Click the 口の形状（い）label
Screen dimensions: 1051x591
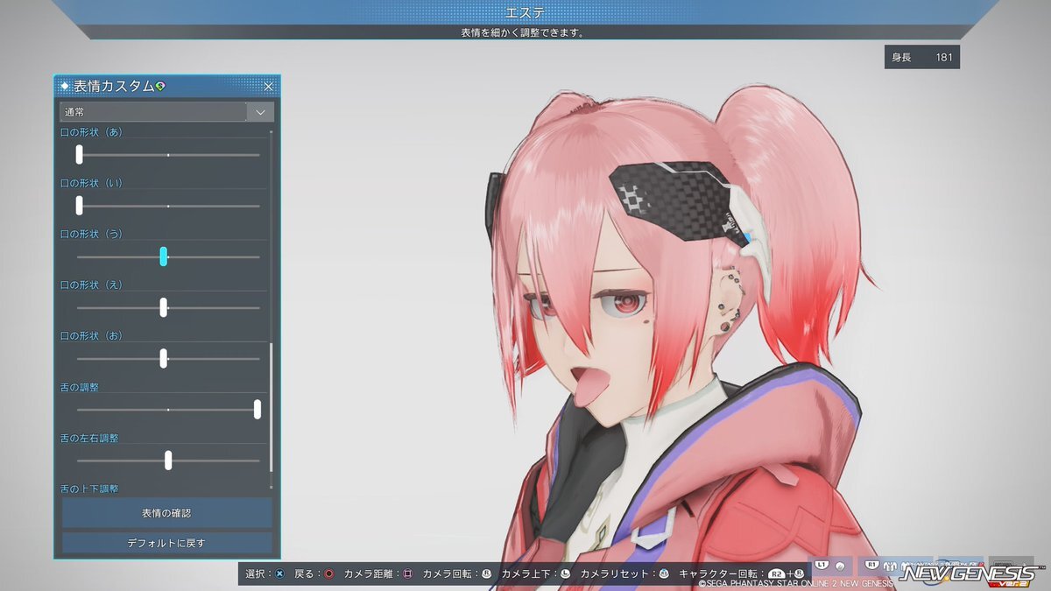click(x=91, y=183)
